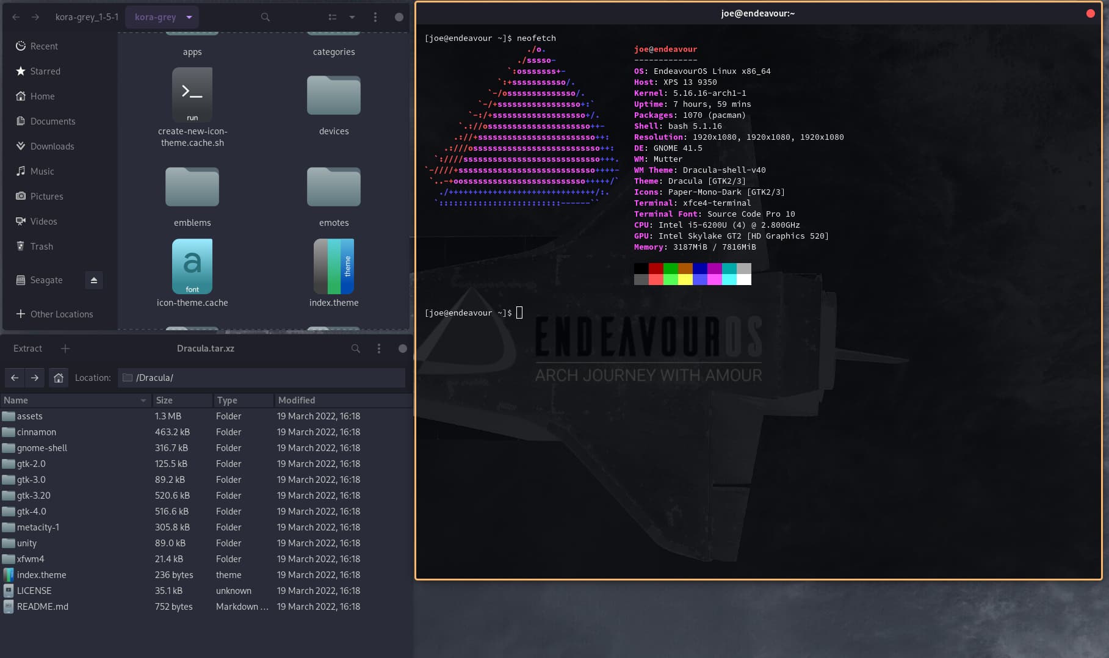Select the gtk-4.0 folder row

coord(206,512)
